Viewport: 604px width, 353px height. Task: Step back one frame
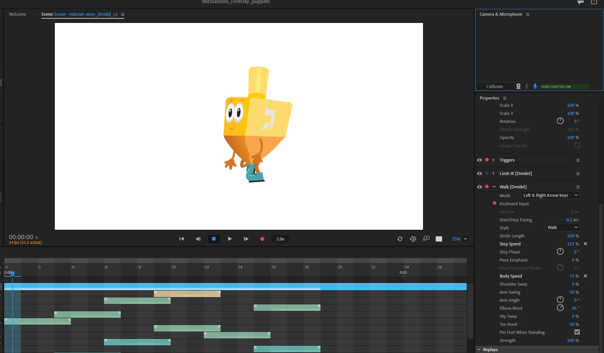pyautogui.click(x=198, y=239)
